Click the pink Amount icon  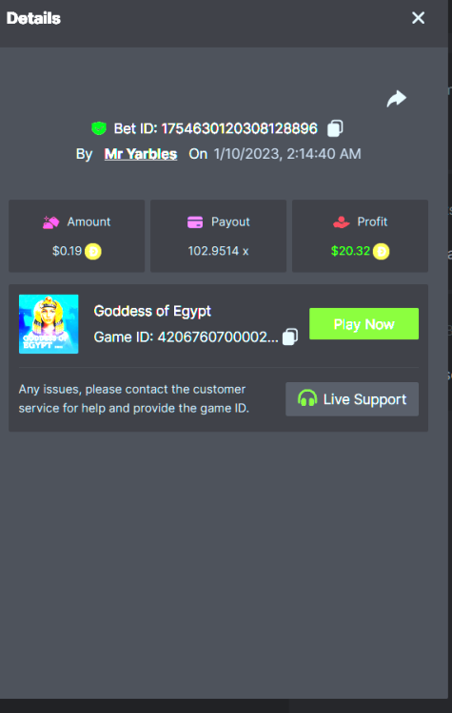click(51, 222)
